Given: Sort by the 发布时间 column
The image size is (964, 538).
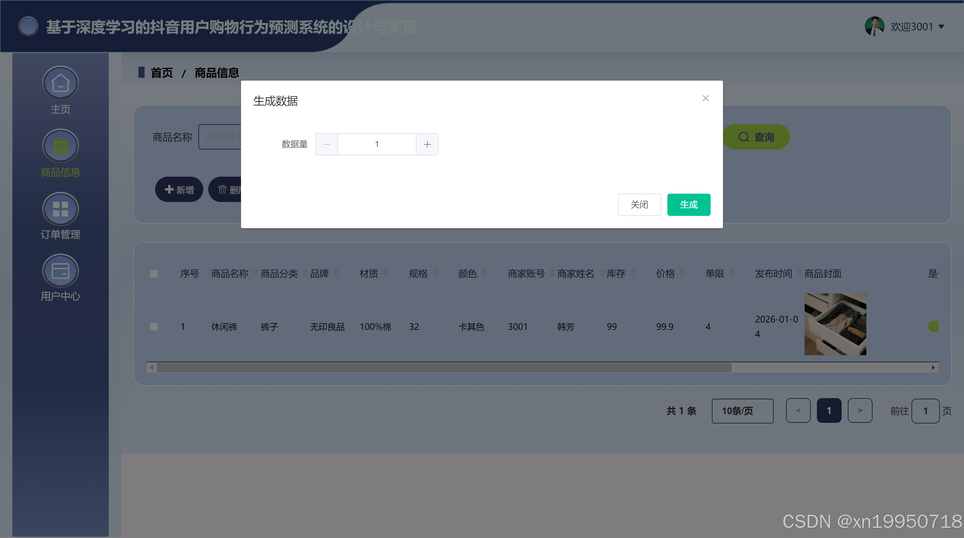Looking at the screenshot, I should pos(799,273).
